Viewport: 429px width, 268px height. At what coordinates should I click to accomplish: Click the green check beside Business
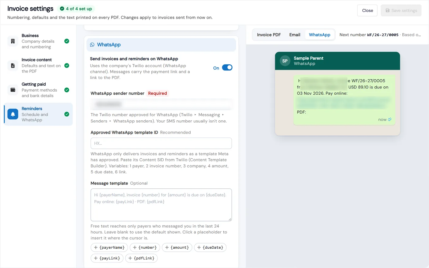[x=67, y=41]
